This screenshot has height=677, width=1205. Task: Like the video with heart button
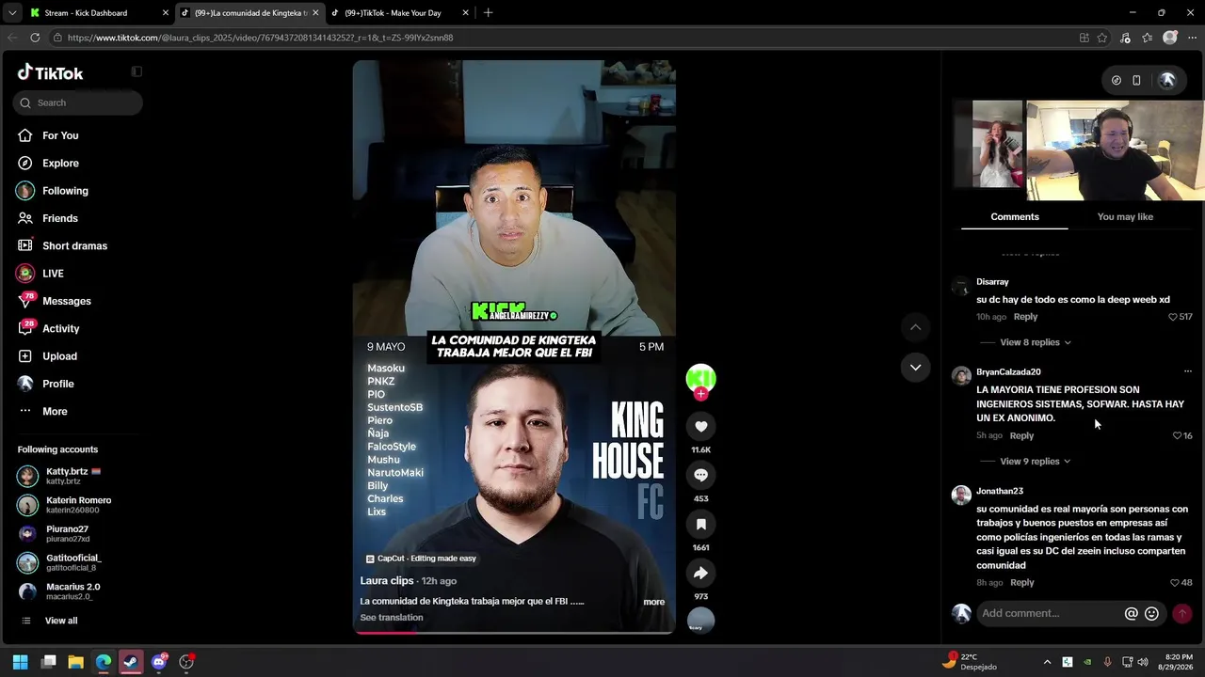pyautogui.click(x=700, y=426)
